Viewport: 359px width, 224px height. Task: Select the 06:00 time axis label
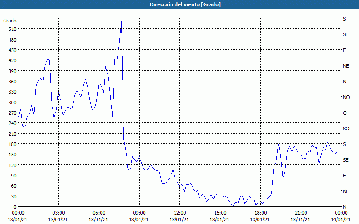tap(99, 213)
